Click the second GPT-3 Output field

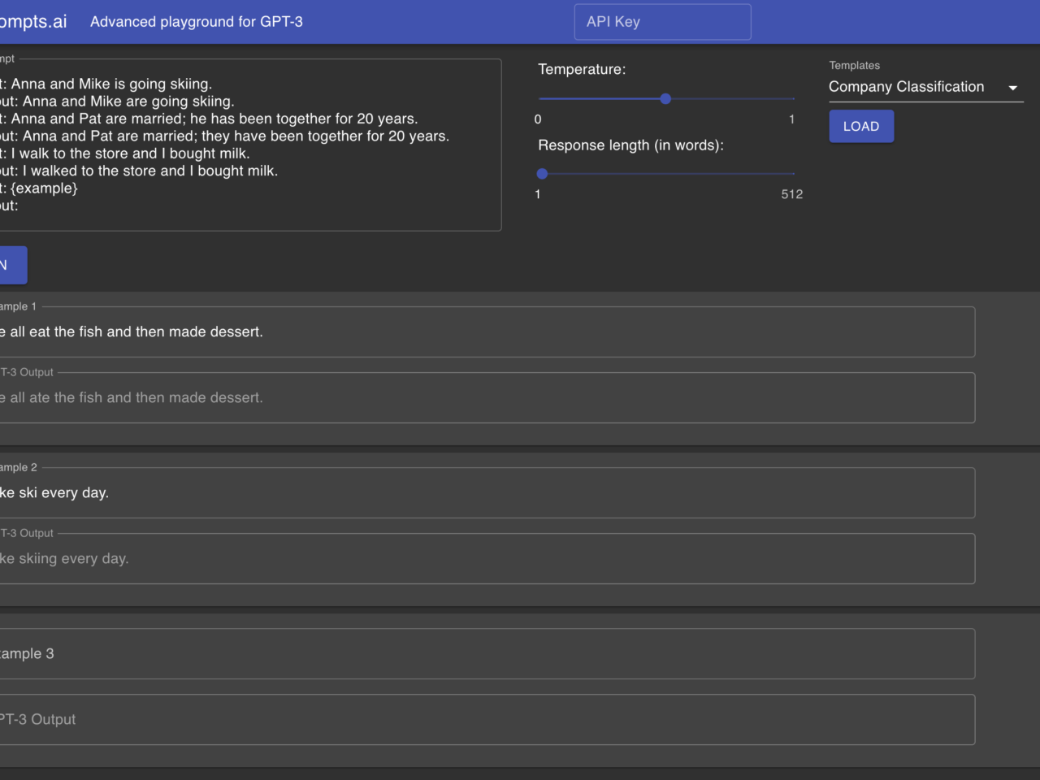click(486, 558)
